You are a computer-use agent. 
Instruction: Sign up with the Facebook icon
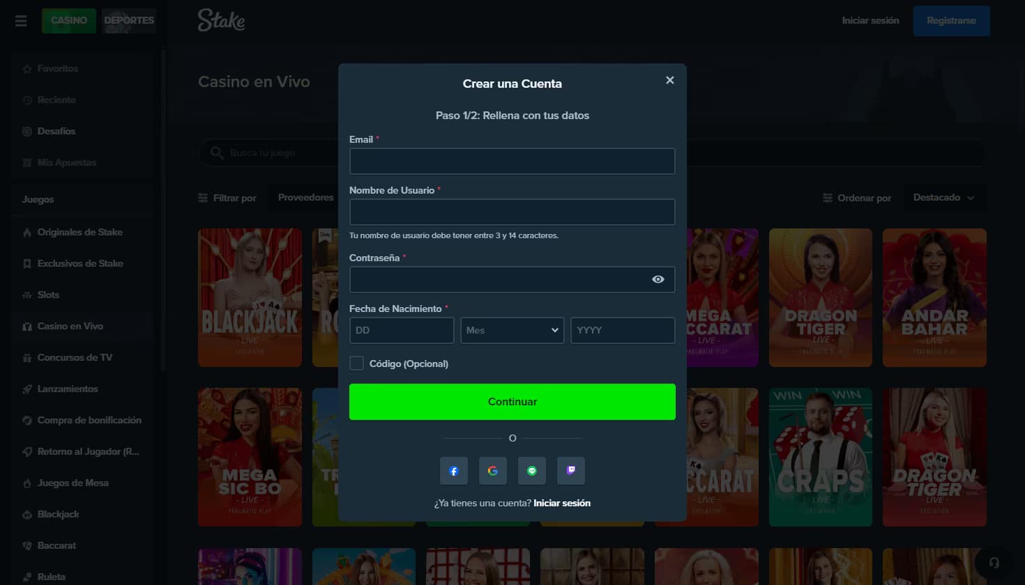tap(453, 471)
